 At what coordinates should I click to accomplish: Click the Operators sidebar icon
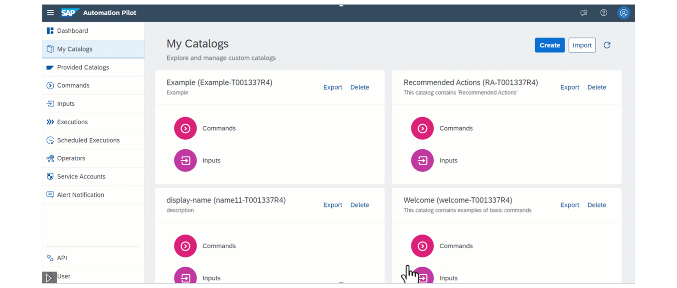click(50, 158)
